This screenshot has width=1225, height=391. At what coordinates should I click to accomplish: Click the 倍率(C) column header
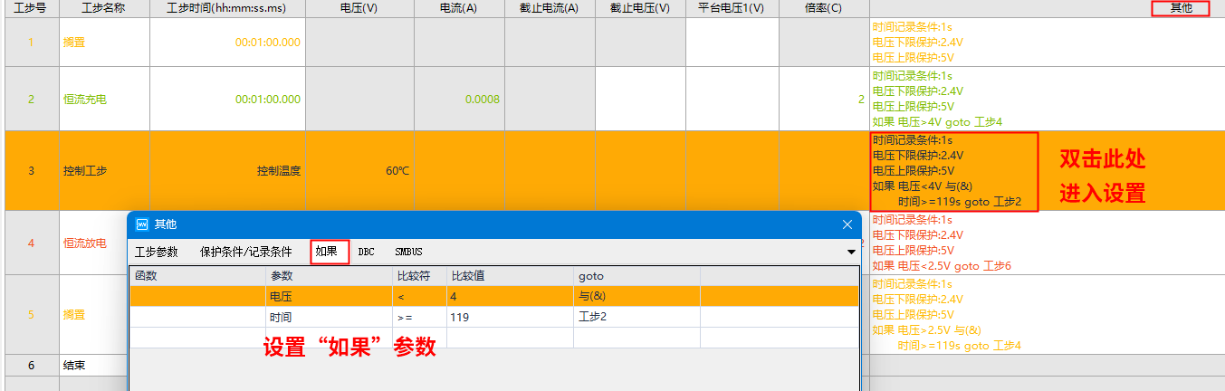pyautogui.click(x=823, y=8)
